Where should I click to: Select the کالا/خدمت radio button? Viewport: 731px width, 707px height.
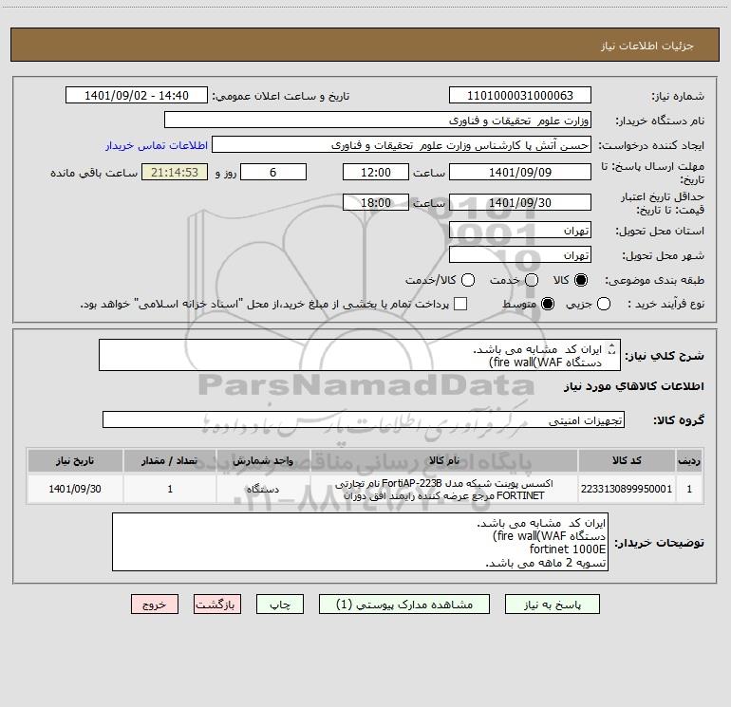click(x=468, y=280)
